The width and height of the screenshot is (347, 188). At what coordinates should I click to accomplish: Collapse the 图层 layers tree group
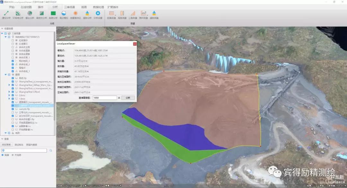[x=5, y=74]
